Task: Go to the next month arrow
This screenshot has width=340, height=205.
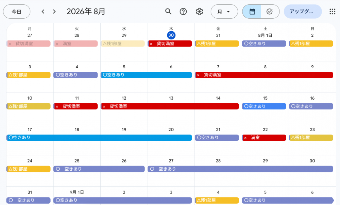Action: 54,12
